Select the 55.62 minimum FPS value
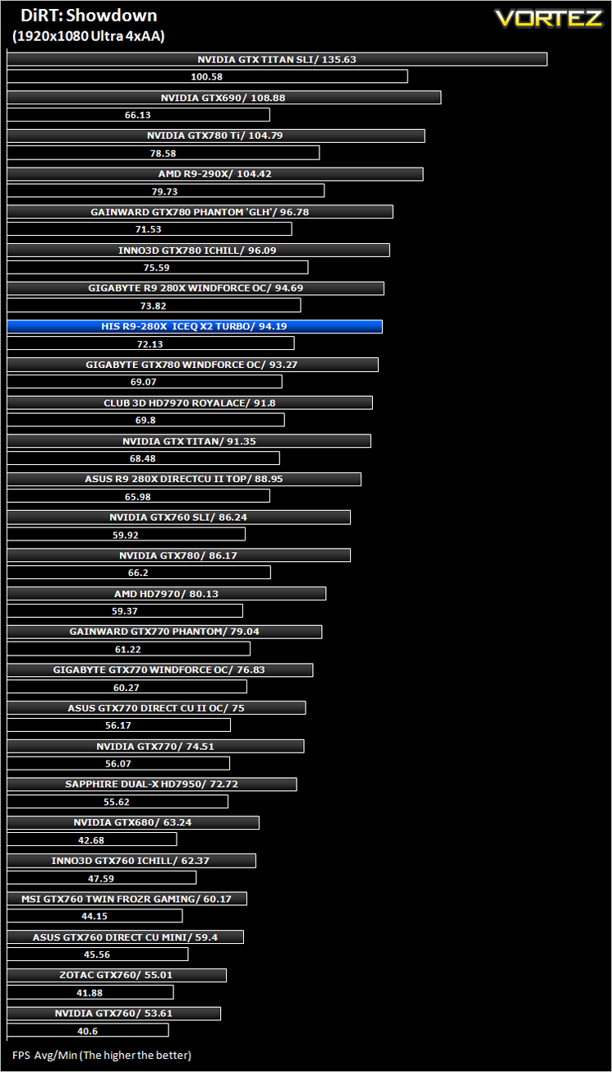Image resolution: width=612 pixels, height=1072 pixels. click(x=117, y=803)
